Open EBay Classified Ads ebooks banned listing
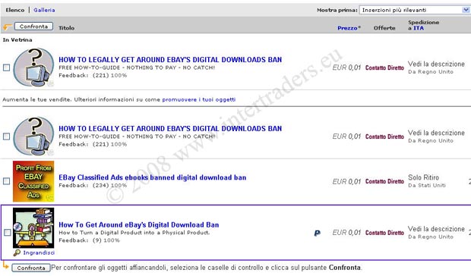The width and height of the screenshot is (471, 276). click(152, 177)
